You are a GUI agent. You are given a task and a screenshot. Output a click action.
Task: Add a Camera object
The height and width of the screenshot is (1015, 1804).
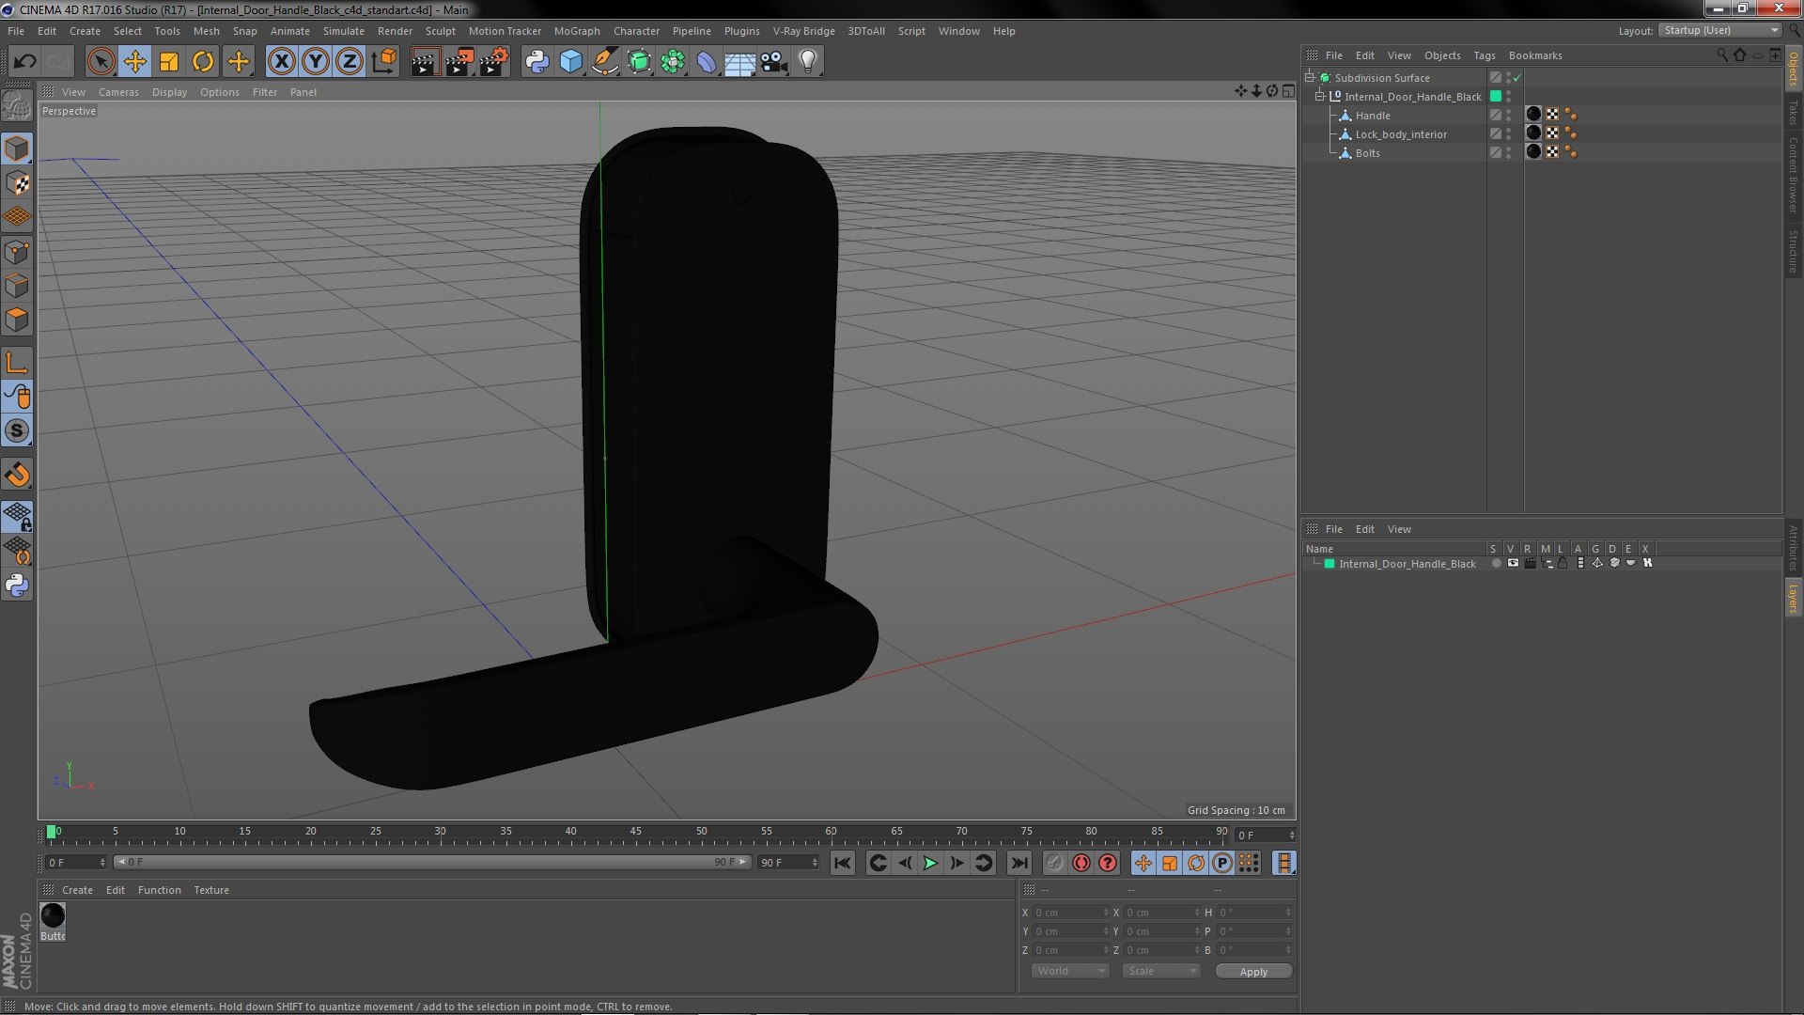point(774,62)
